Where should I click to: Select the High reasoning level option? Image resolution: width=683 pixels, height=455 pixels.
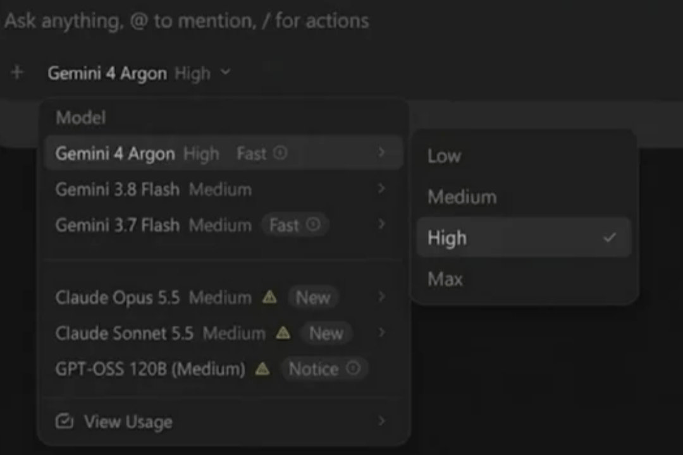[524, 238]
